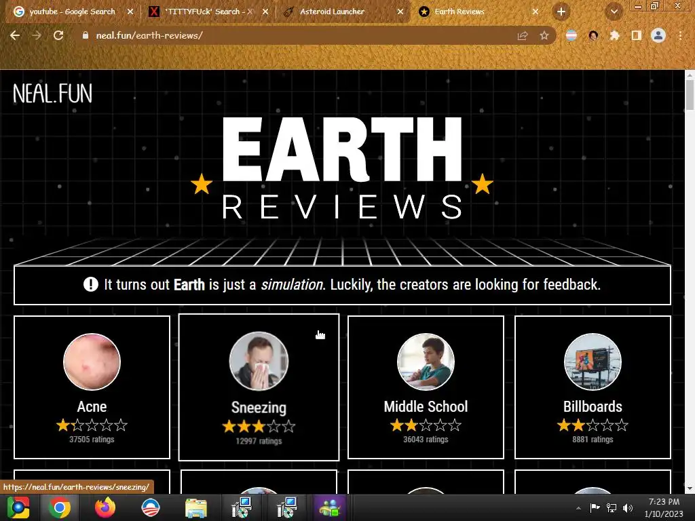
Task: Open the Extensions puzzle piece menu
Action: click(615, 35)
